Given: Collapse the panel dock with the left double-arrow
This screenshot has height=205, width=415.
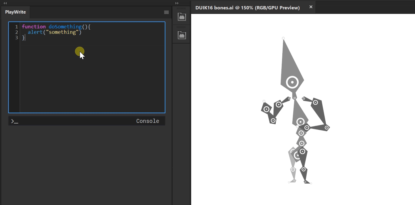Looking at the screenshot, I should coord(5,3).
